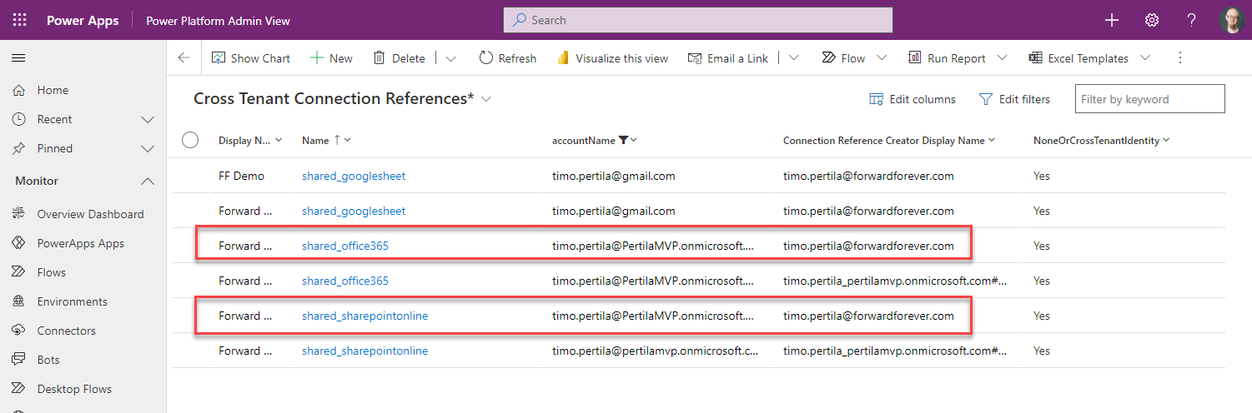
Task: Collapse the hamburger navigation menu
Action: [18, 58]
